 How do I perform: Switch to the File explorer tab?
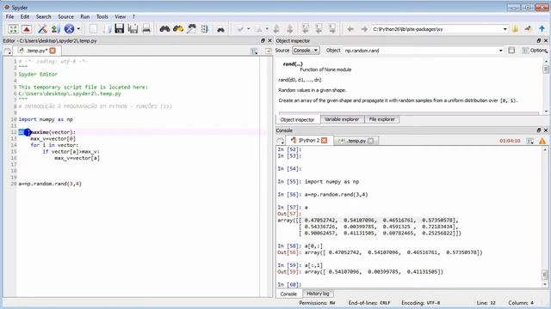point(382,119)
